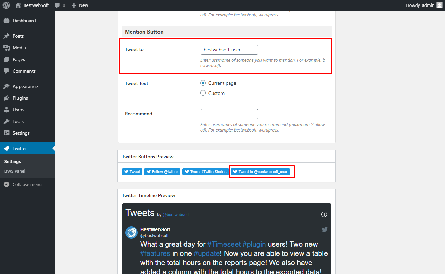Click the Tweet preview button

(x=132, y=172)
